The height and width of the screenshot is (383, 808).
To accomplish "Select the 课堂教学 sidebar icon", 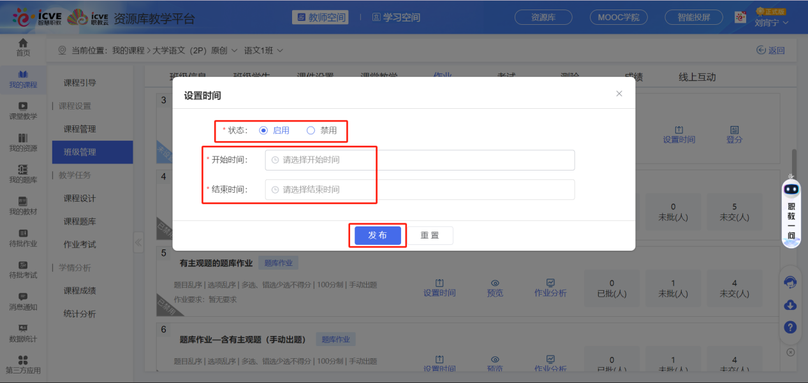I will point(22,110).
